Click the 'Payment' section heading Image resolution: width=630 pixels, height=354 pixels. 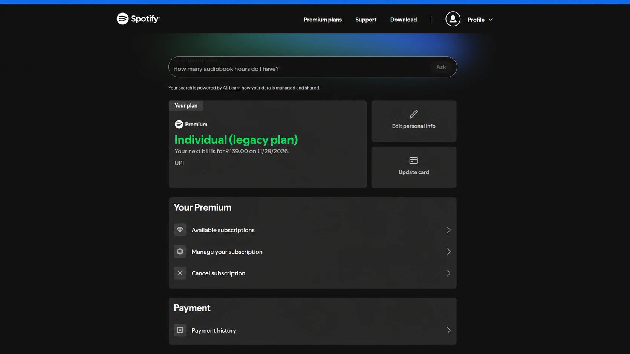192,308
